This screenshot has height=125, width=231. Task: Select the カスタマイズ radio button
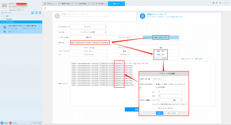[176, 84]
